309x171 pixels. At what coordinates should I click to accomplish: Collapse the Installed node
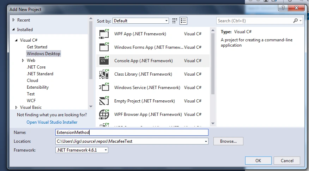[13, 29]
